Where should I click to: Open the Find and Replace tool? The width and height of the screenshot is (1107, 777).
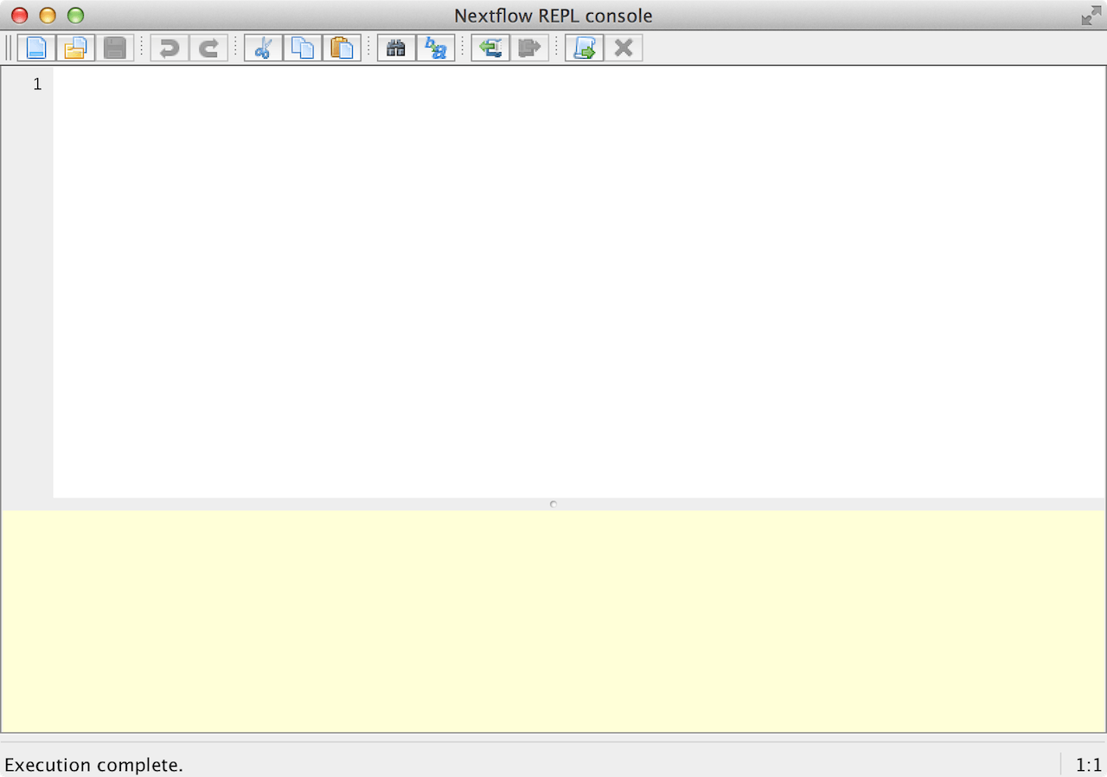[436, 48]
